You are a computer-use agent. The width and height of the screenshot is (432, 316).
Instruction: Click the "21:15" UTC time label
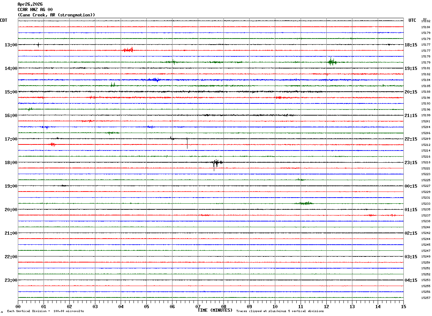(x=411, y=116)
